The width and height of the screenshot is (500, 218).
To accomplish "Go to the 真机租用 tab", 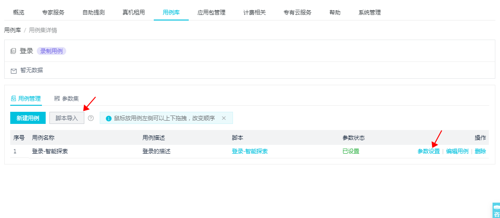I will (x=133, y=13).
